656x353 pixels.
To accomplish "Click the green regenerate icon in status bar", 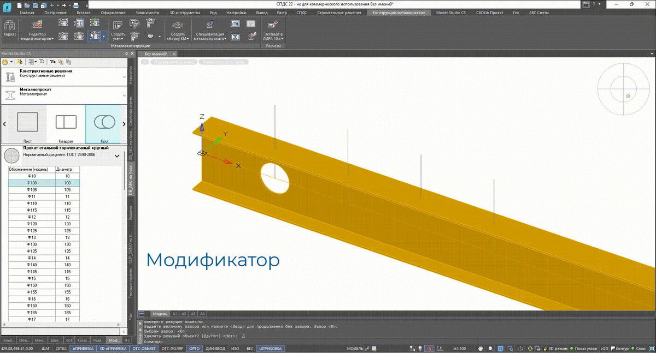I will pos(531,348).
